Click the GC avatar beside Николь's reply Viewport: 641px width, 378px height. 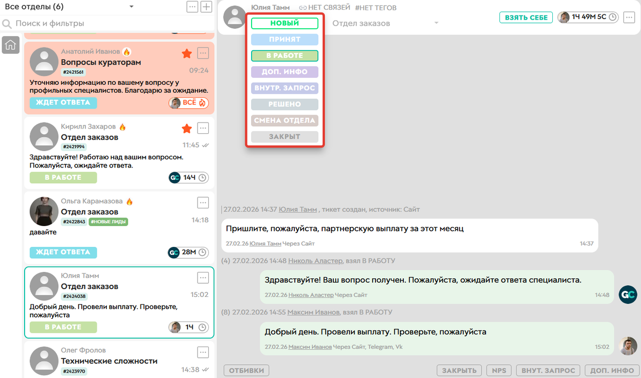pos(628,294)
